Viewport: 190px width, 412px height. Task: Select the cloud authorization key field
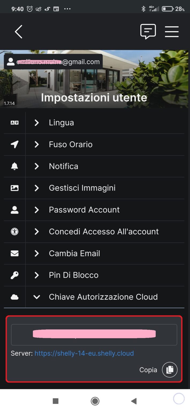coord(94,334)
